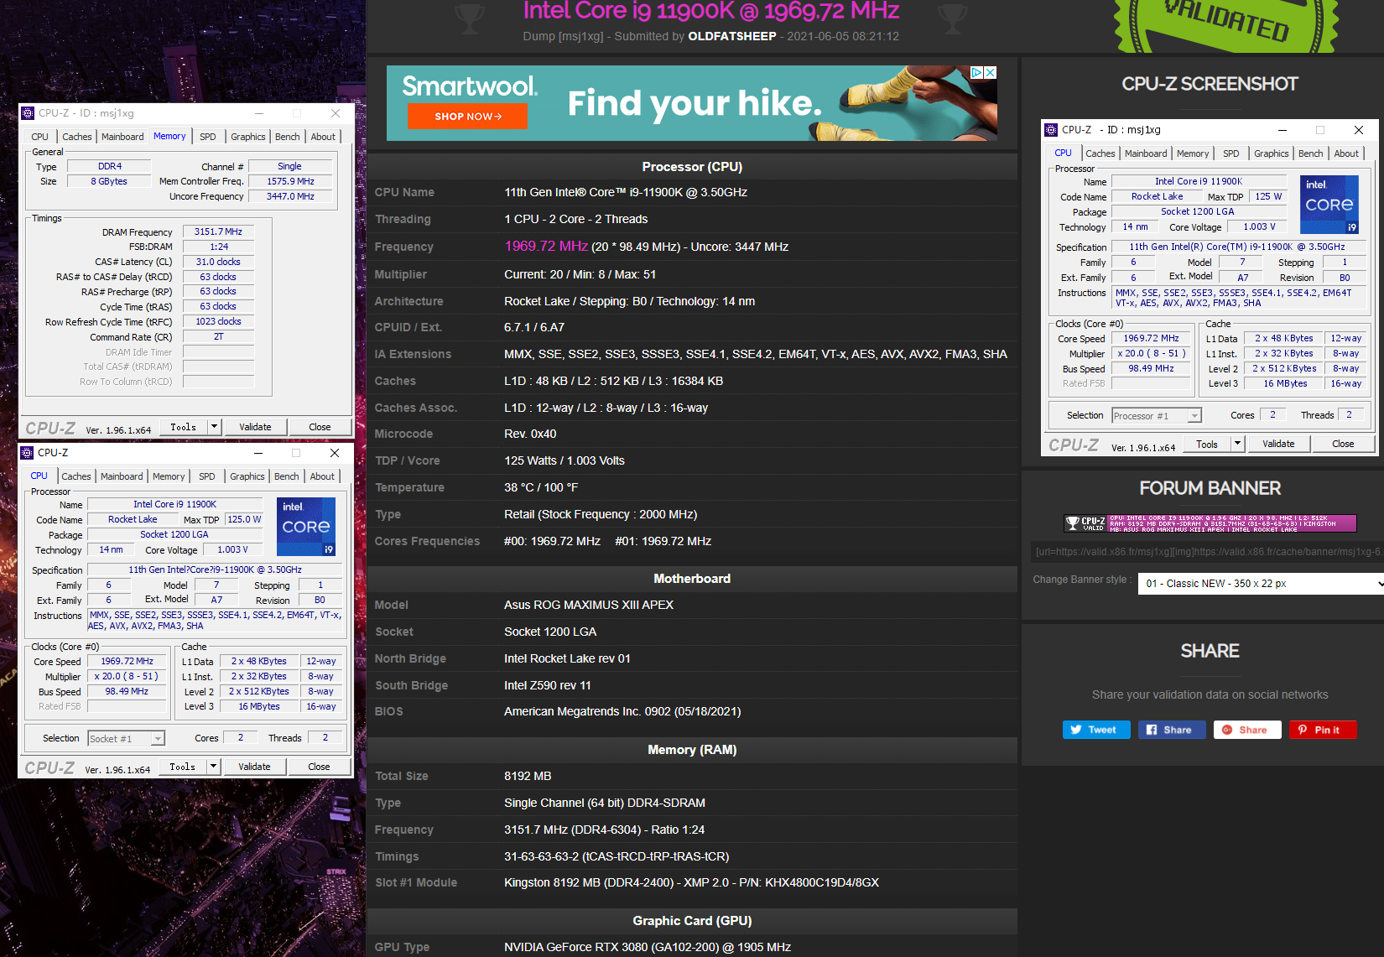The height and width of the screenshot is (957, 1384).
Task: Select CPU tab in Memory window
Action: tap(40, 137)
